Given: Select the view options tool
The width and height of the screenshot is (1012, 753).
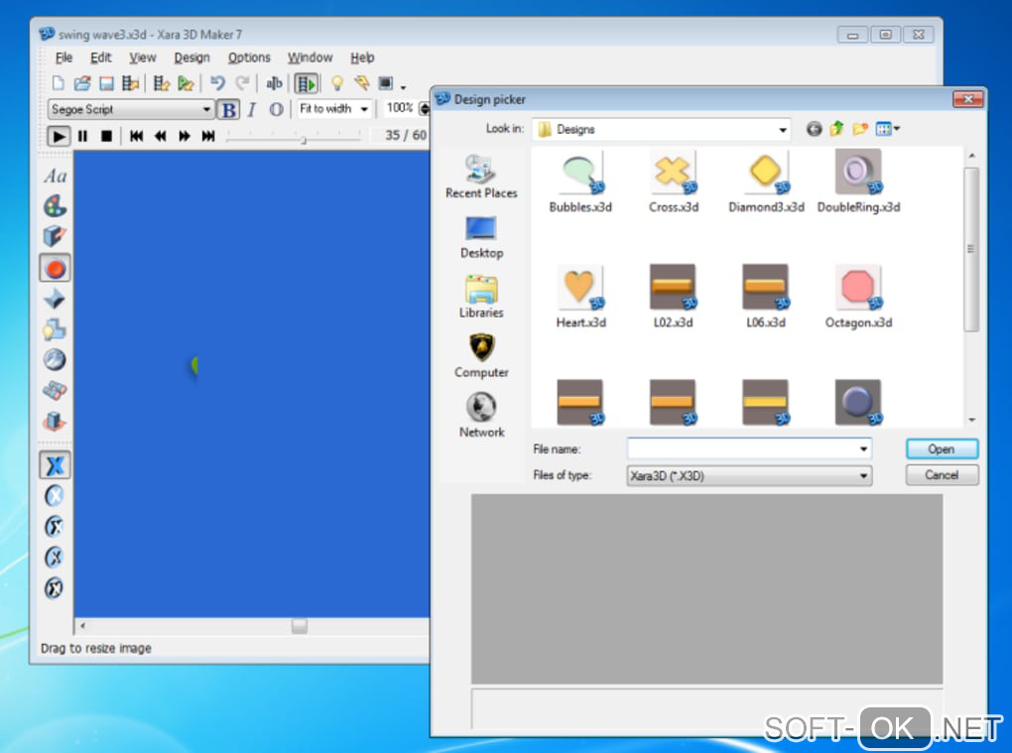Looking at the screenshot, I should [55, 390].
